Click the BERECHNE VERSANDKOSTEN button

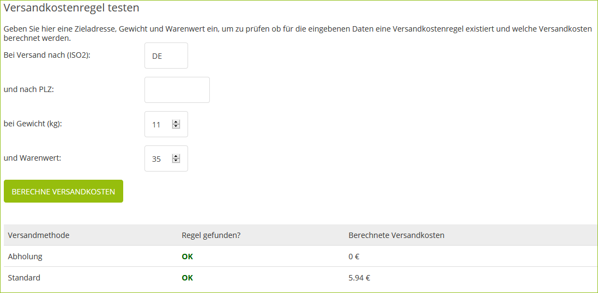(63, 191)
